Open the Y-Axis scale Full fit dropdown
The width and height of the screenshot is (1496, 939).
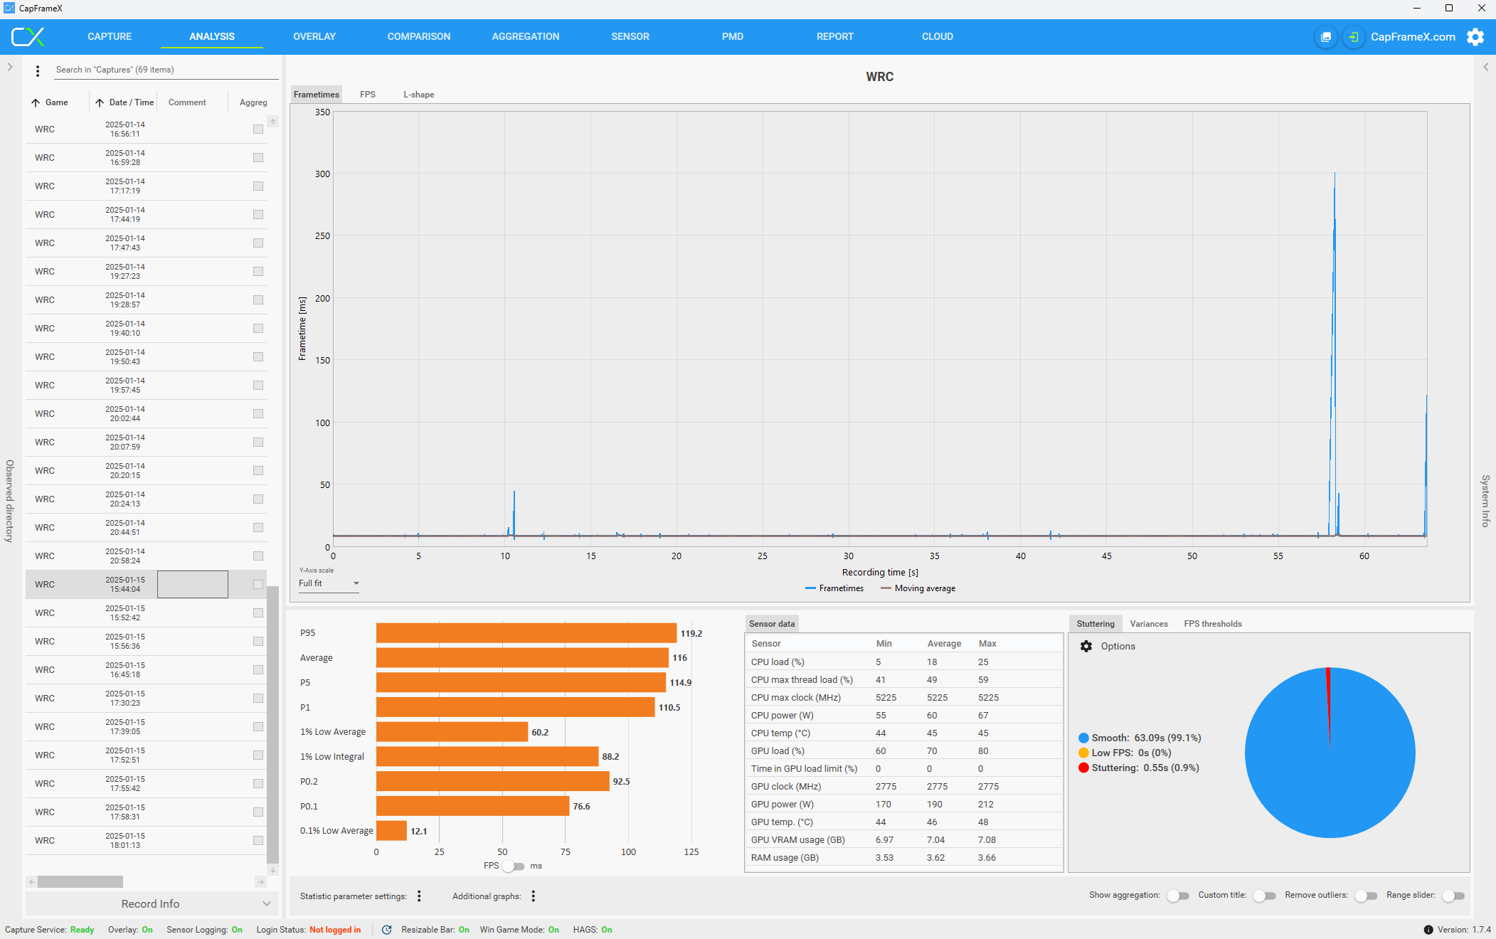pyautogui.click(x=329, y=583)
